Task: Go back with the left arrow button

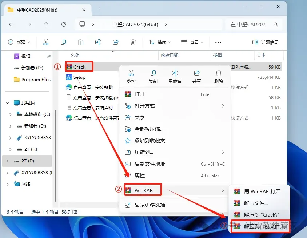Action: (11, 24)
